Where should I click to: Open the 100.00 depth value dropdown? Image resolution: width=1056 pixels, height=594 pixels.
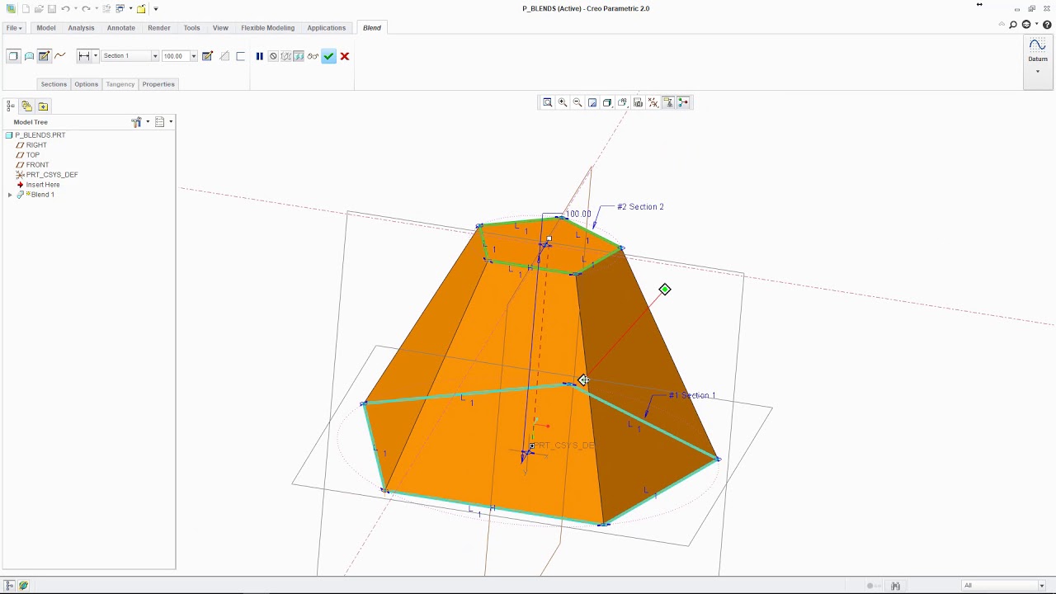click(x=193, y=56)
